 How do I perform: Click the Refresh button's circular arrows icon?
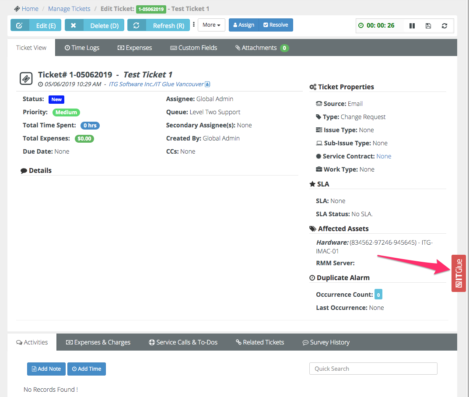136,25
